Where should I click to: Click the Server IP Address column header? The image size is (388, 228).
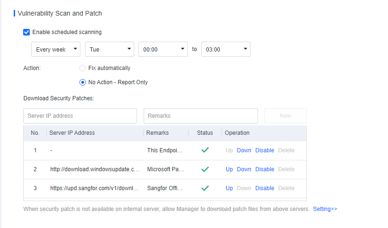pos(72,133)
